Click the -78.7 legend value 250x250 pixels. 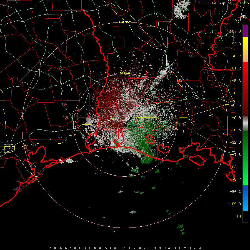click(235, 179)
